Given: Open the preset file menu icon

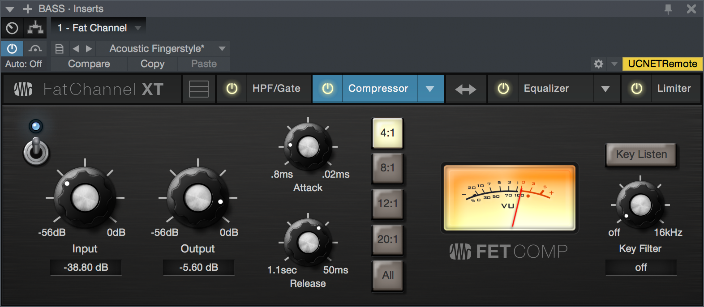Looking at the screenshot, I should [59, 49].
